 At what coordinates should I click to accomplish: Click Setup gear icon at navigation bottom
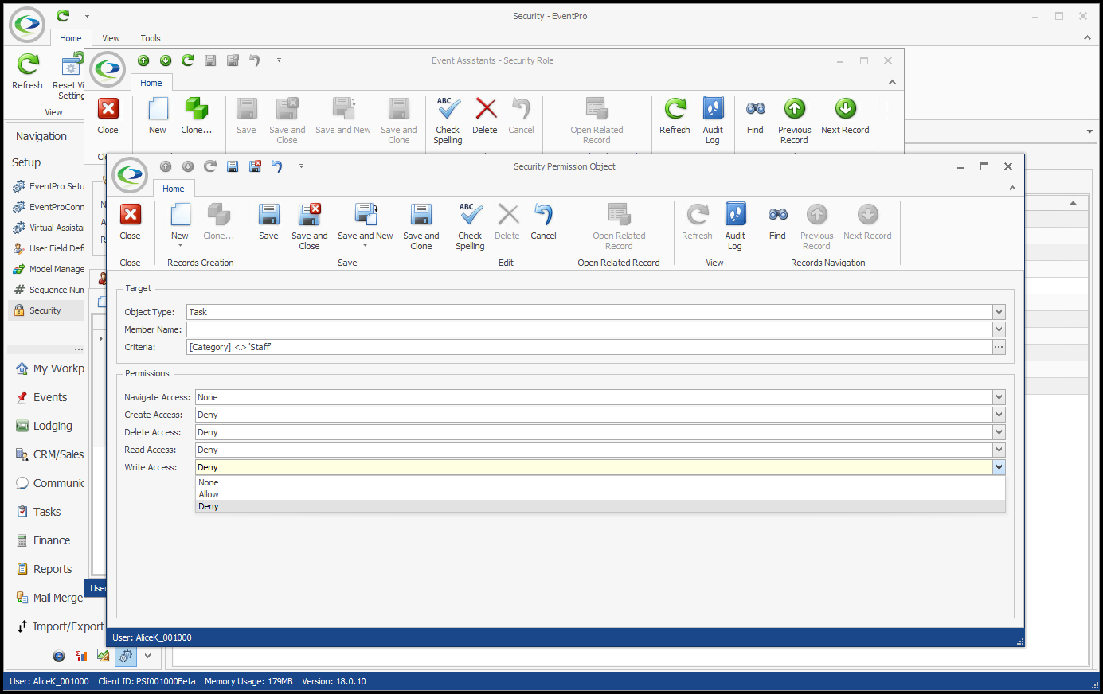126,656
